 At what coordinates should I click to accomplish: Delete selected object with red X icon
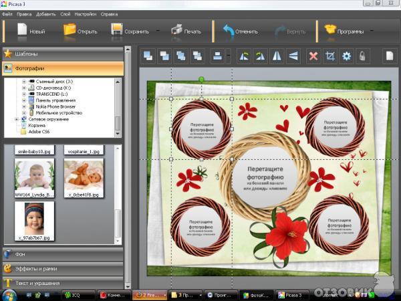click(313, 56)
